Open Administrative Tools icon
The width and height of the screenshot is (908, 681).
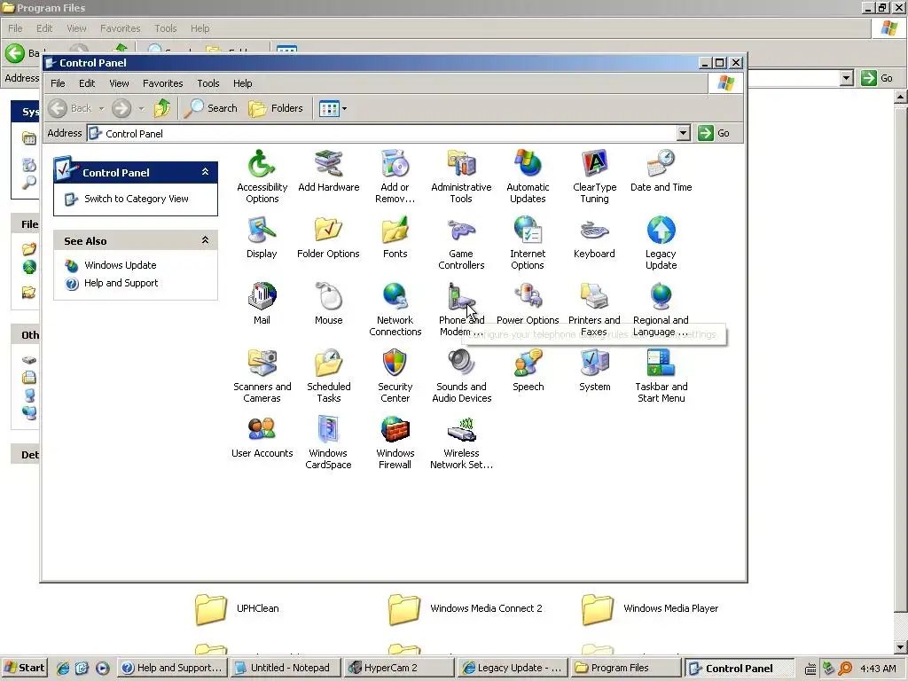[461, 164]
